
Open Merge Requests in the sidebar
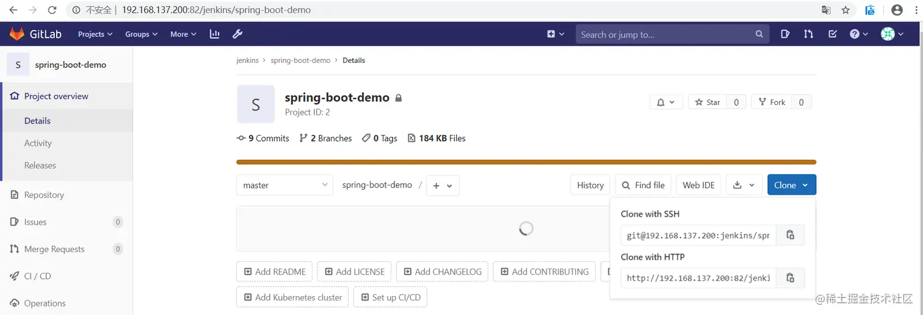(x=54, y=249)
